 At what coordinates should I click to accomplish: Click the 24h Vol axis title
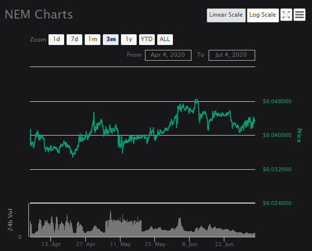[10, 220]
